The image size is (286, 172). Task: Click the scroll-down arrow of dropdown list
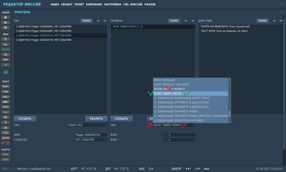tap(229, 121)
